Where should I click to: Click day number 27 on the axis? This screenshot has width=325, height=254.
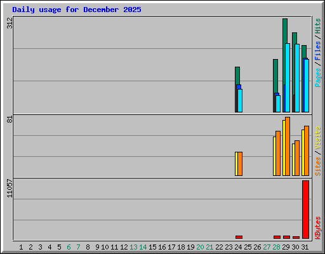(267, 247)
